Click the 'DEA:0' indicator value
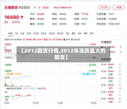 [x=33, y=88]
